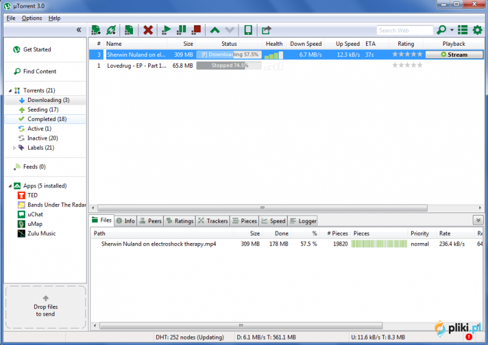This screenshot has height=345, width=488.
Task: Click the Share toolbar icon
Action: point(267,31)
